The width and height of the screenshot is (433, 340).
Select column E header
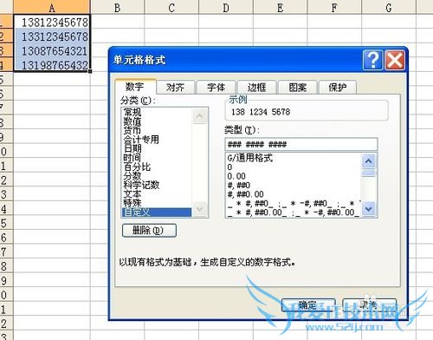[x=280, y=7]
